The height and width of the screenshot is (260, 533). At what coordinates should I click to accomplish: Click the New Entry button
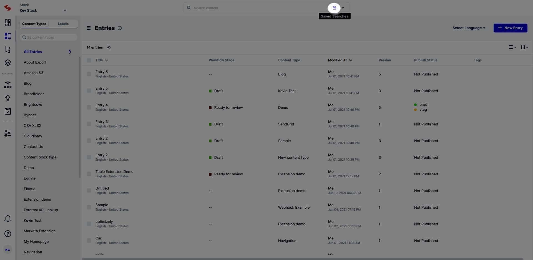pyautogui.click(x=510, y=28)
